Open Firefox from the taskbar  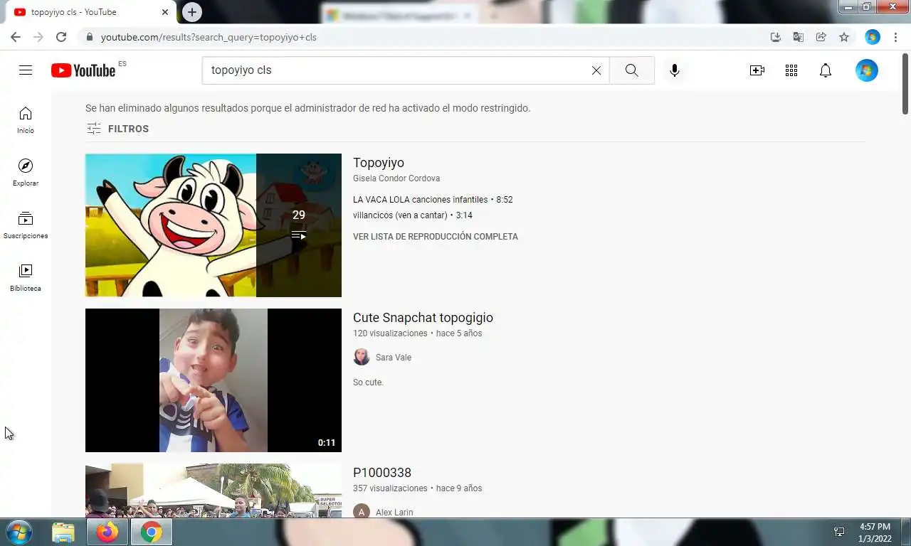[107, 532]
